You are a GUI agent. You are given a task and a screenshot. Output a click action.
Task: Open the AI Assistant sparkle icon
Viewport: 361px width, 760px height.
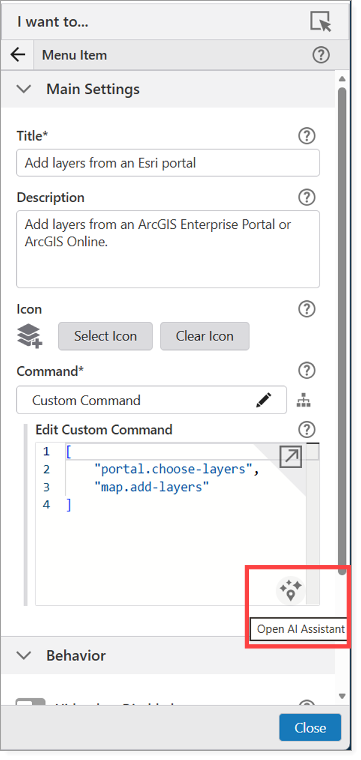[x=290, y=591]
